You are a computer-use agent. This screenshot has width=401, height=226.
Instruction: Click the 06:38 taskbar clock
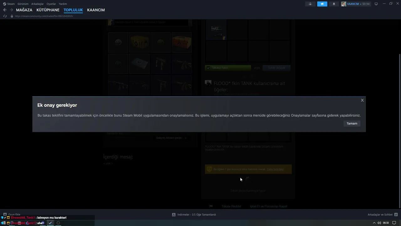pos(386,223)
